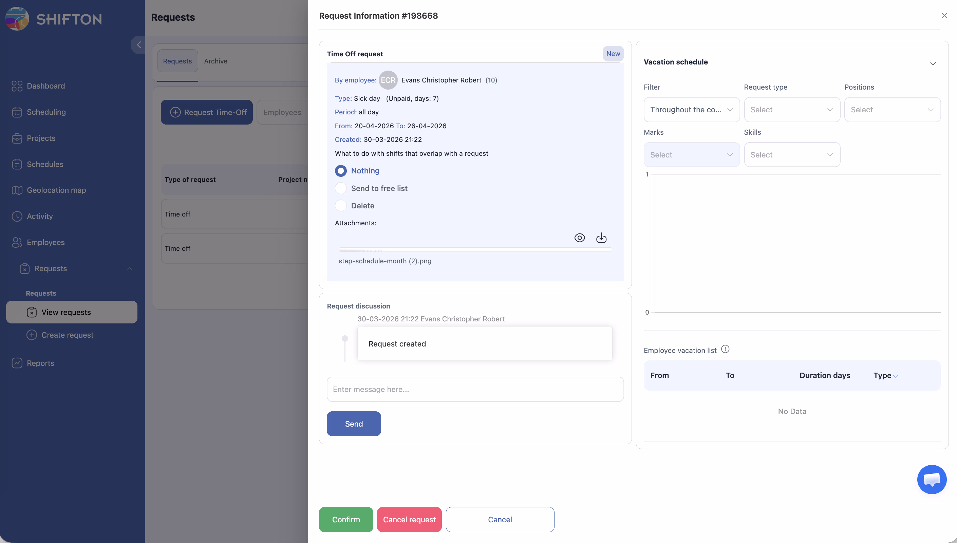957x543 pixels.
Task: Collapse the sidebar with arrow button
Action: click(x=139, y=45)
